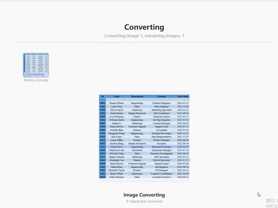Click the Start Date column header
Image resolution: width=278 pixels, height=208 pixels.
click(183, 96)
